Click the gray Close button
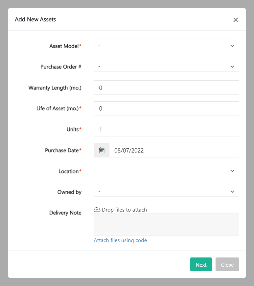The width and height of the screenshot is (254, 286). (227, 265)
